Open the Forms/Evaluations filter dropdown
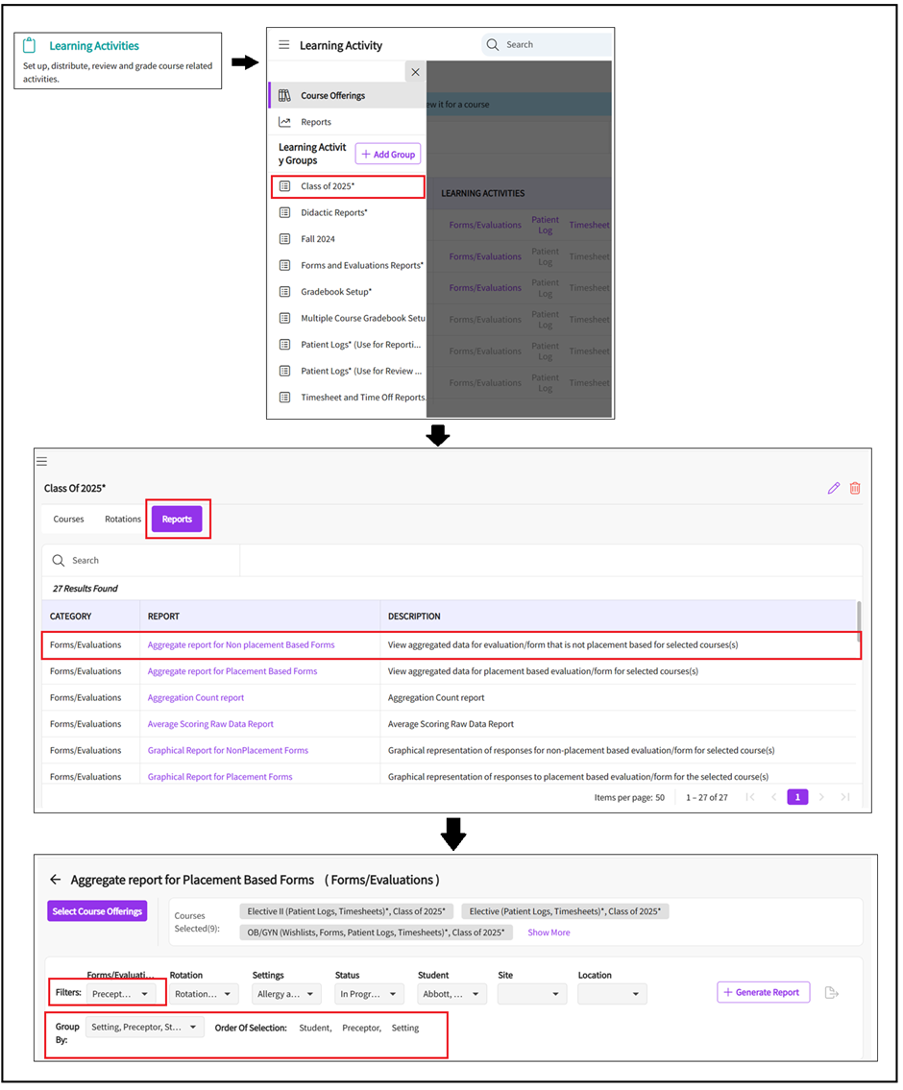The width and height of the screenshot is (903, 1090). pos(121,994)
